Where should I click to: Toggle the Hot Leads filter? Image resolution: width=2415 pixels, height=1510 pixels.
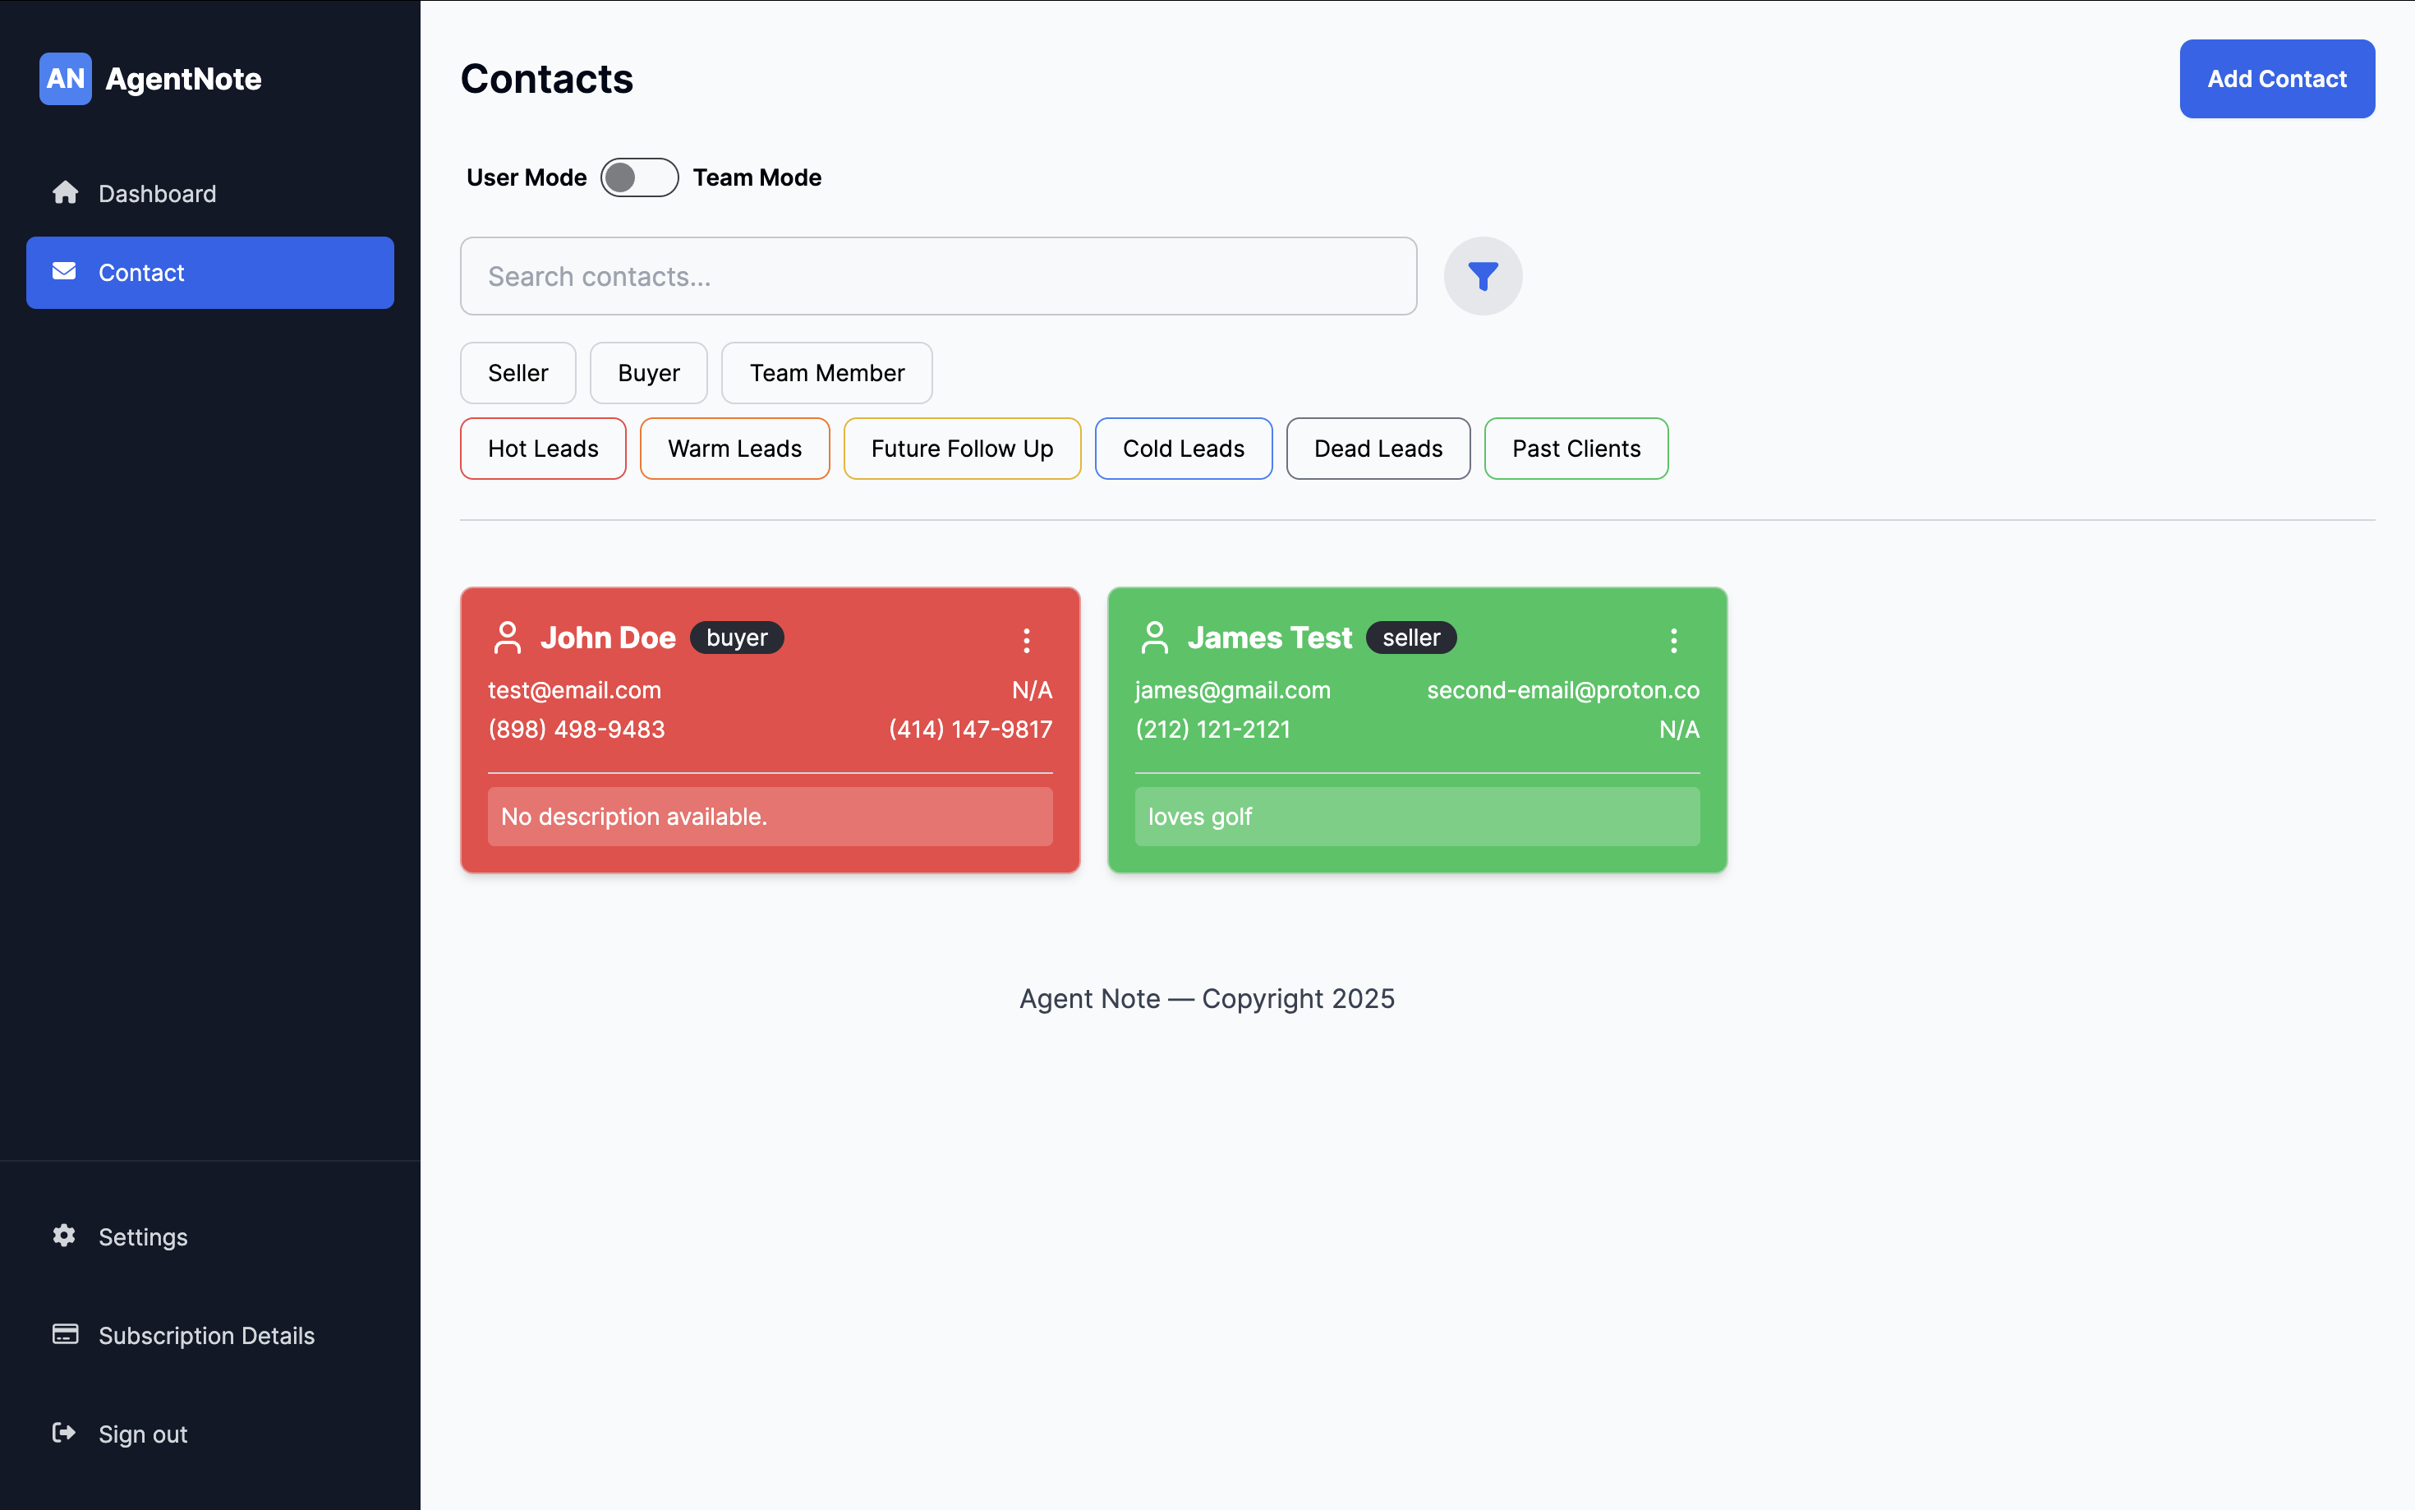click(x=542, y=449)
